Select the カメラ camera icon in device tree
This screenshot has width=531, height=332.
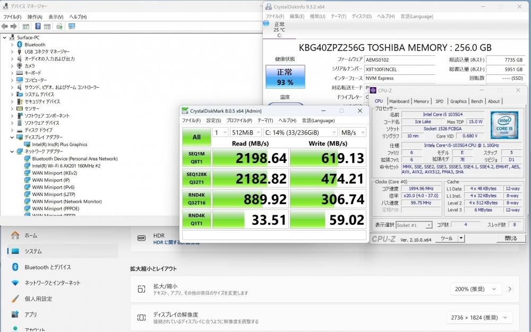(x=20, y=66)
